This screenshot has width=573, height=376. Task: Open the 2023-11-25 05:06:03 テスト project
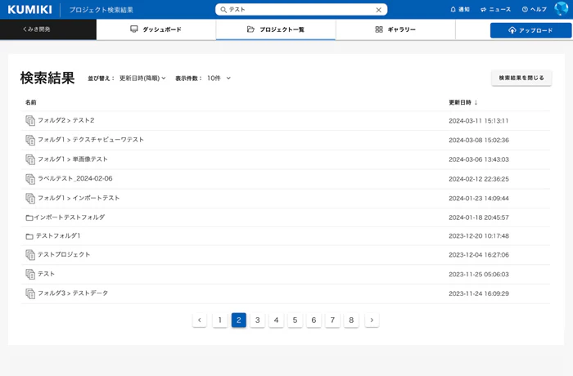click(x=47, y=274)
